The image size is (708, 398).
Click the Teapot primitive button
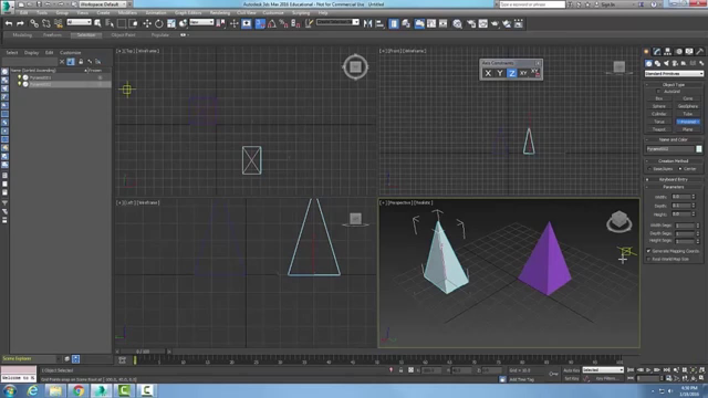(x=659, y=129)
